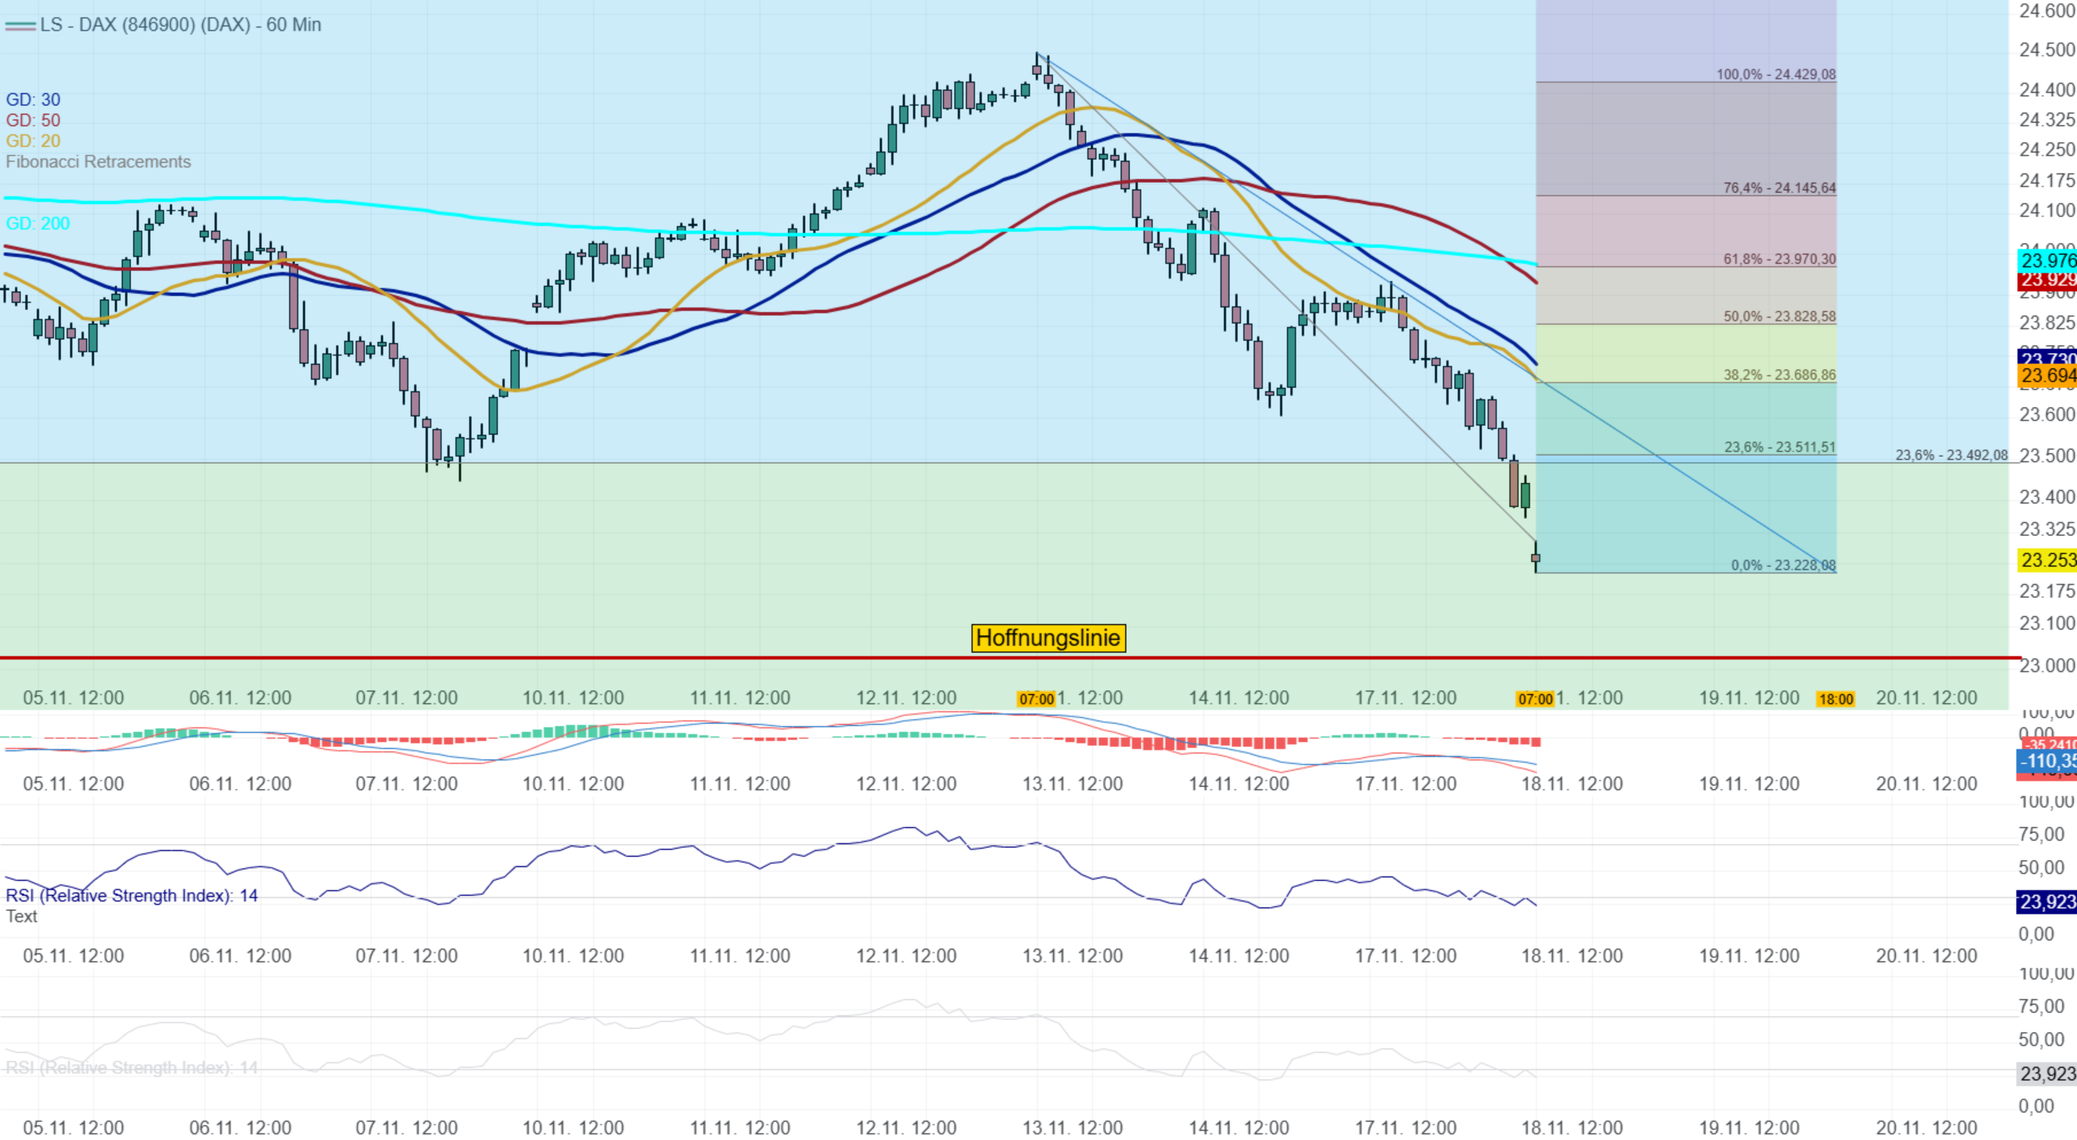This screenshot has height=1140, width=2077.
Task: Click the cyan 23.976 price tag
Action: (2047, 260)
